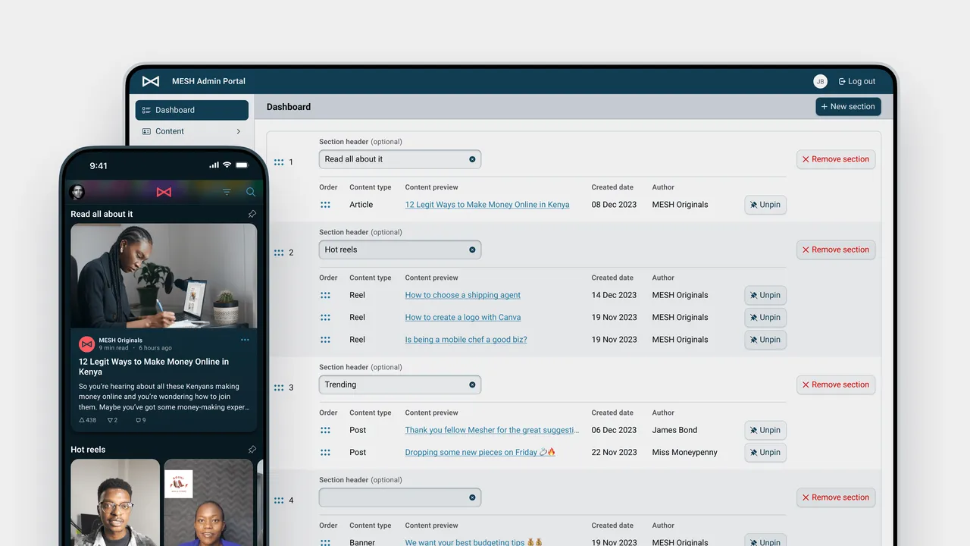The height and width of the screenshot is (546, 970).
Task: Play the reel of man with glasses
Action: point(115,502)
